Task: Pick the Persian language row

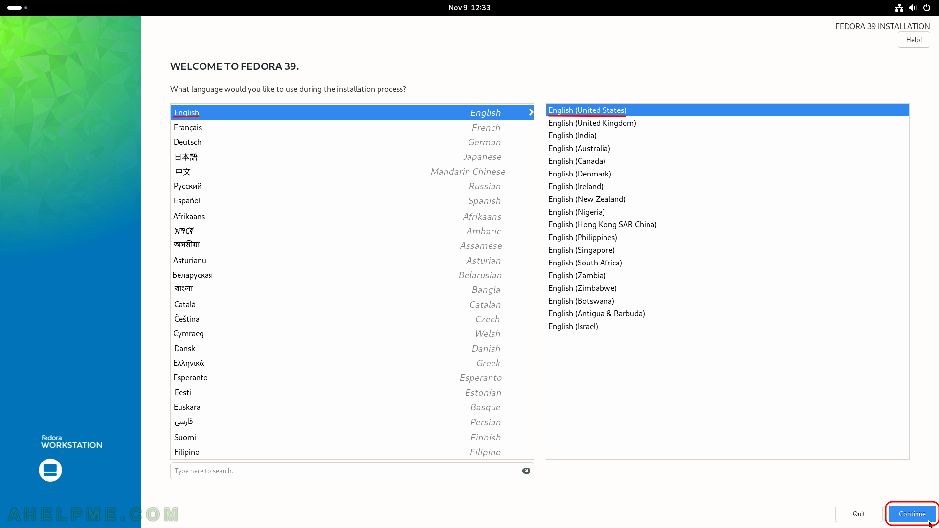Action: tap(352, 422)
